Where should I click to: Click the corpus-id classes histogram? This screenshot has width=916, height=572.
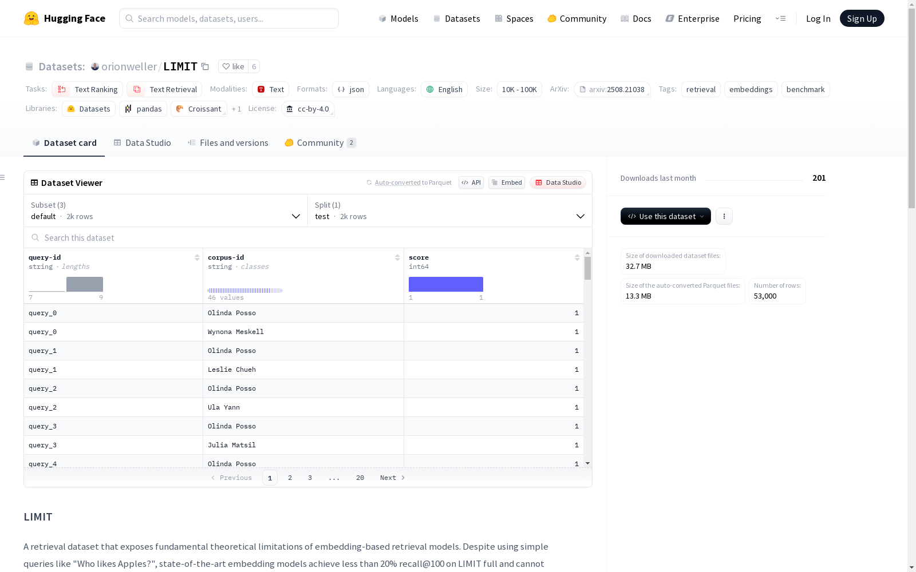click(245, 291)
